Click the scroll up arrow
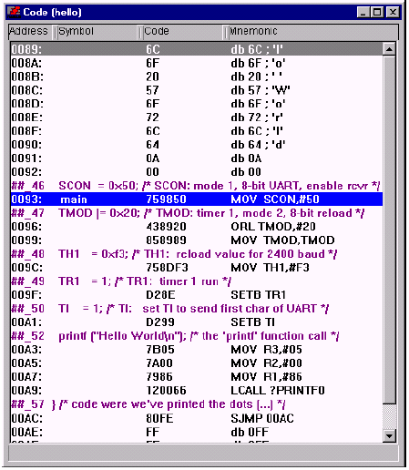The height and width of the screenshot is (470, 409). pos(389,49)
